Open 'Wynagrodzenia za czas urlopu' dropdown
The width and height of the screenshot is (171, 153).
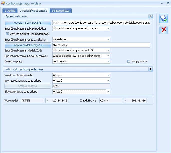click(x=108, y=81)
